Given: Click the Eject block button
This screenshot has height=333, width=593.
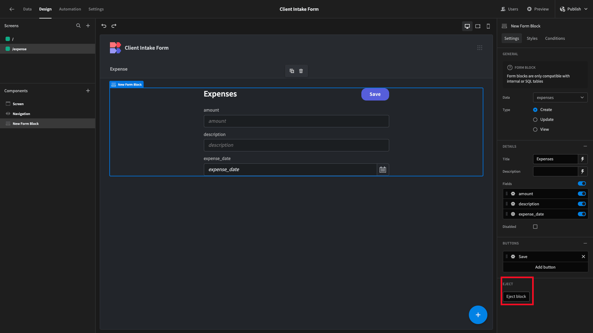Looking at the screenshot, I should point(516,297).
